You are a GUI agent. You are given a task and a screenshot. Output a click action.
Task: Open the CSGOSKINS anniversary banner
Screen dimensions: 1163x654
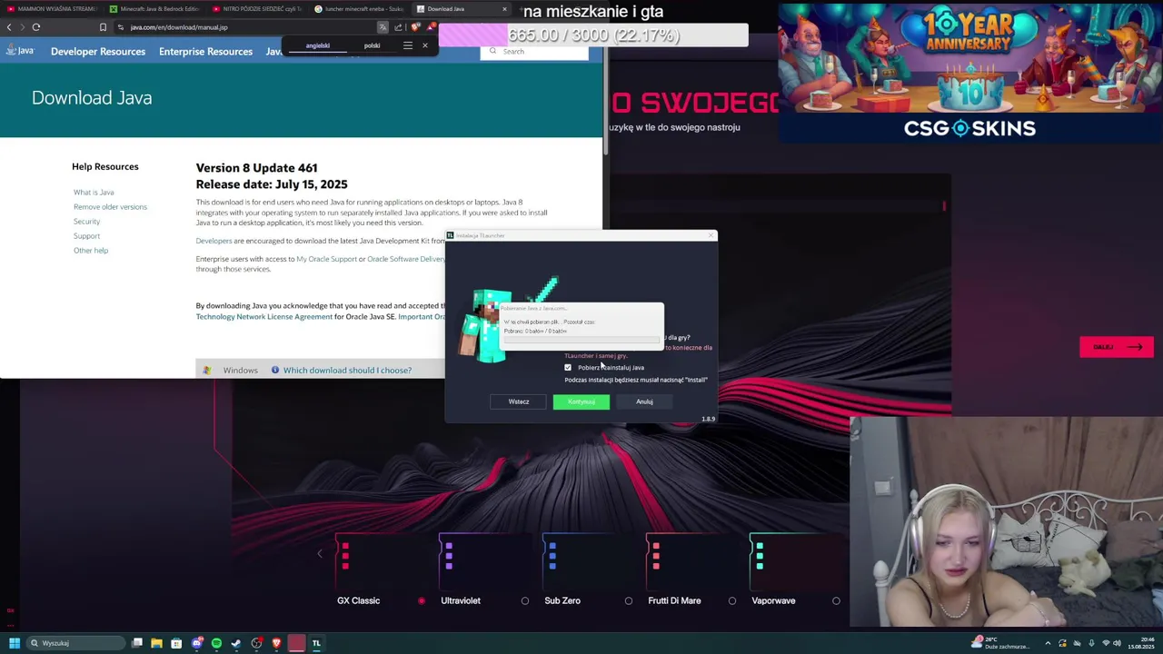click(x=969, y=73)
